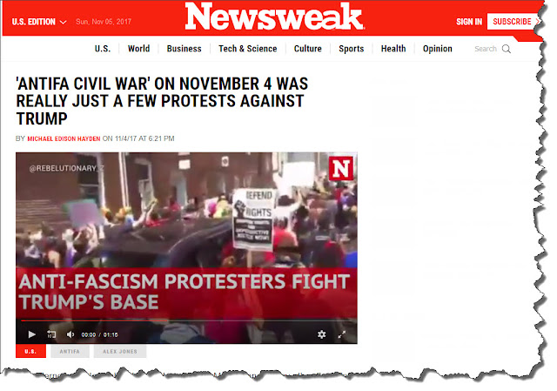This screenshot has width=557, height=391.
Task: Go to the Culture section
Action: (307, 49)
